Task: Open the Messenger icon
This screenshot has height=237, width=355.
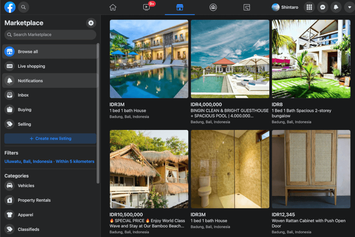Action: 323,7
